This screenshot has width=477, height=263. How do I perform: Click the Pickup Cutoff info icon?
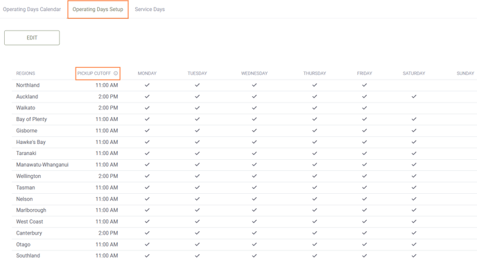click(x=116, y=73)
